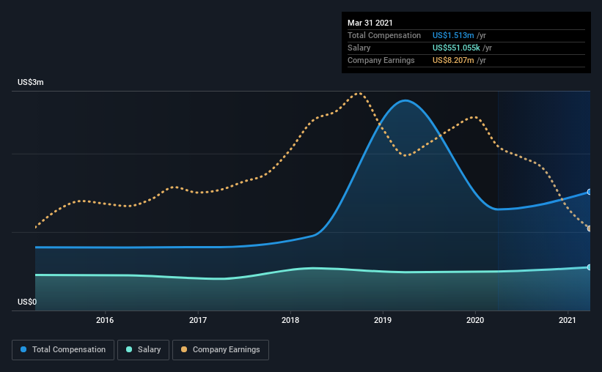Click the 2020 x-axis label
The image size is (602, 372).
(x=475, y=320)
